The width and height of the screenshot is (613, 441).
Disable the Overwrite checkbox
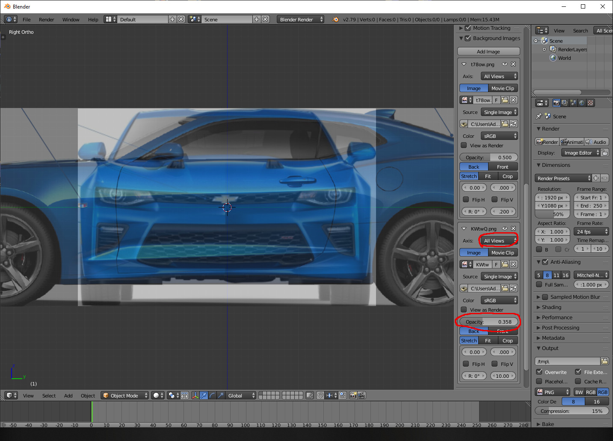[x=539, y=372]
